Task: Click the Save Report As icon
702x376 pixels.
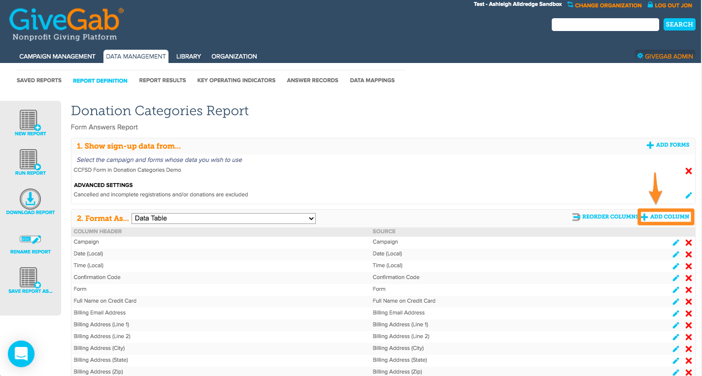Action: coord(30,278)
